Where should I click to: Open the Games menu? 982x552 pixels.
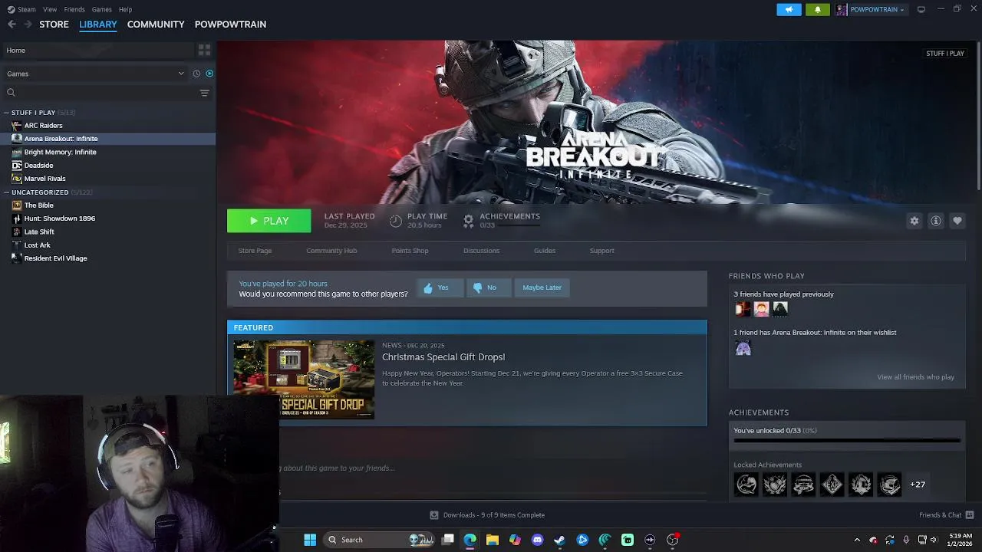101,9
